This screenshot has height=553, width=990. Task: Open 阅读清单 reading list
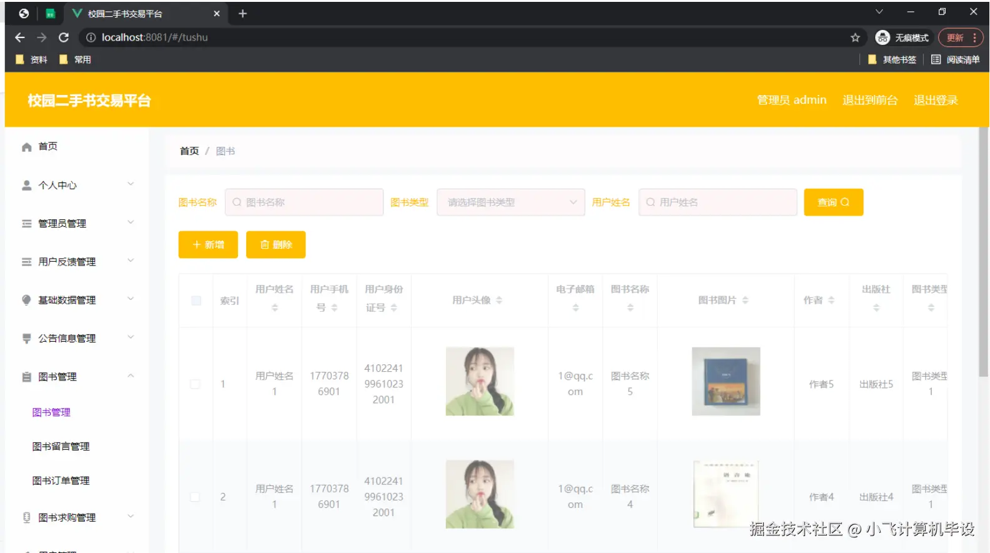pos(955,59)
